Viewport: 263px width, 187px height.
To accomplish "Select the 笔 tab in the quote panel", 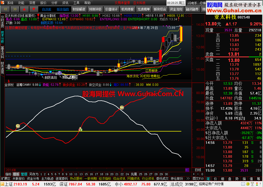I will pos(208,179).
